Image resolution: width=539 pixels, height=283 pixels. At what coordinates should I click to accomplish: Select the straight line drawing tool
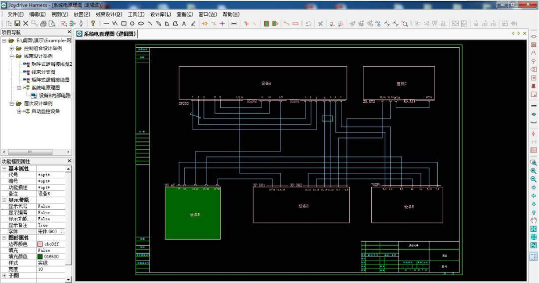click(106, 23)
